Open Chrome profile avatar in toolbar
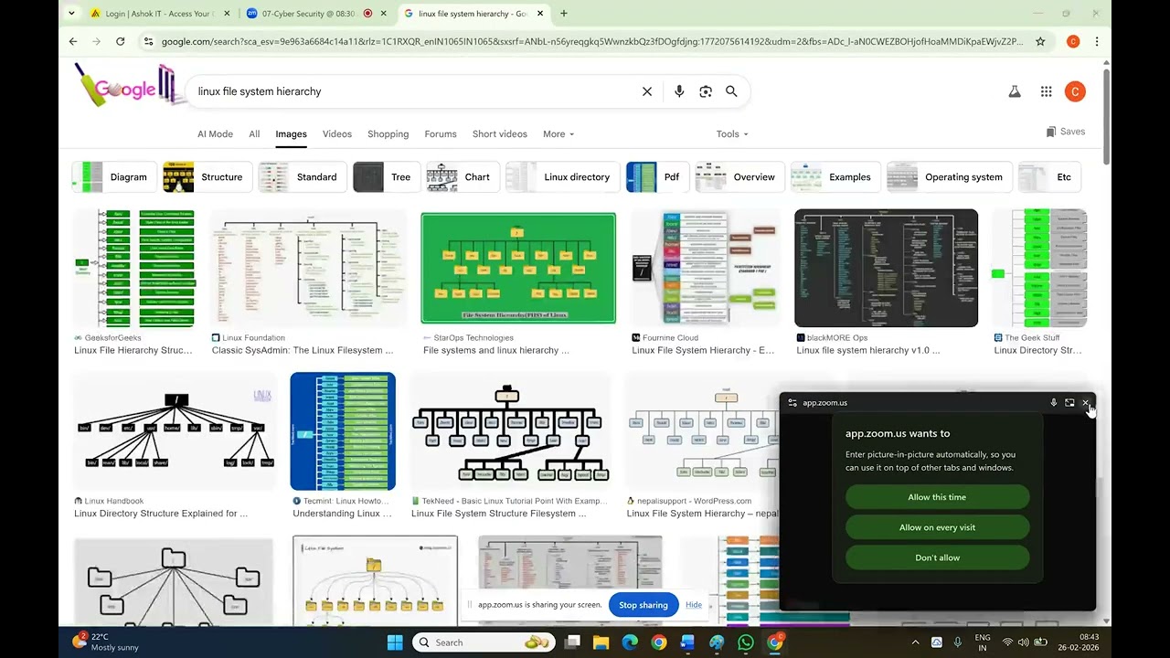The image size is (1170, 658). (1073, 41)
